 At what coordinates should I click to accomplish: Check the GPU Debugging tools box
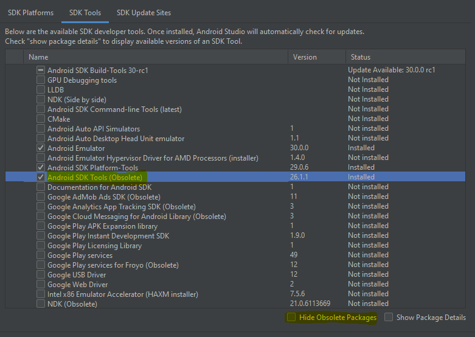(x=41, y=80)
